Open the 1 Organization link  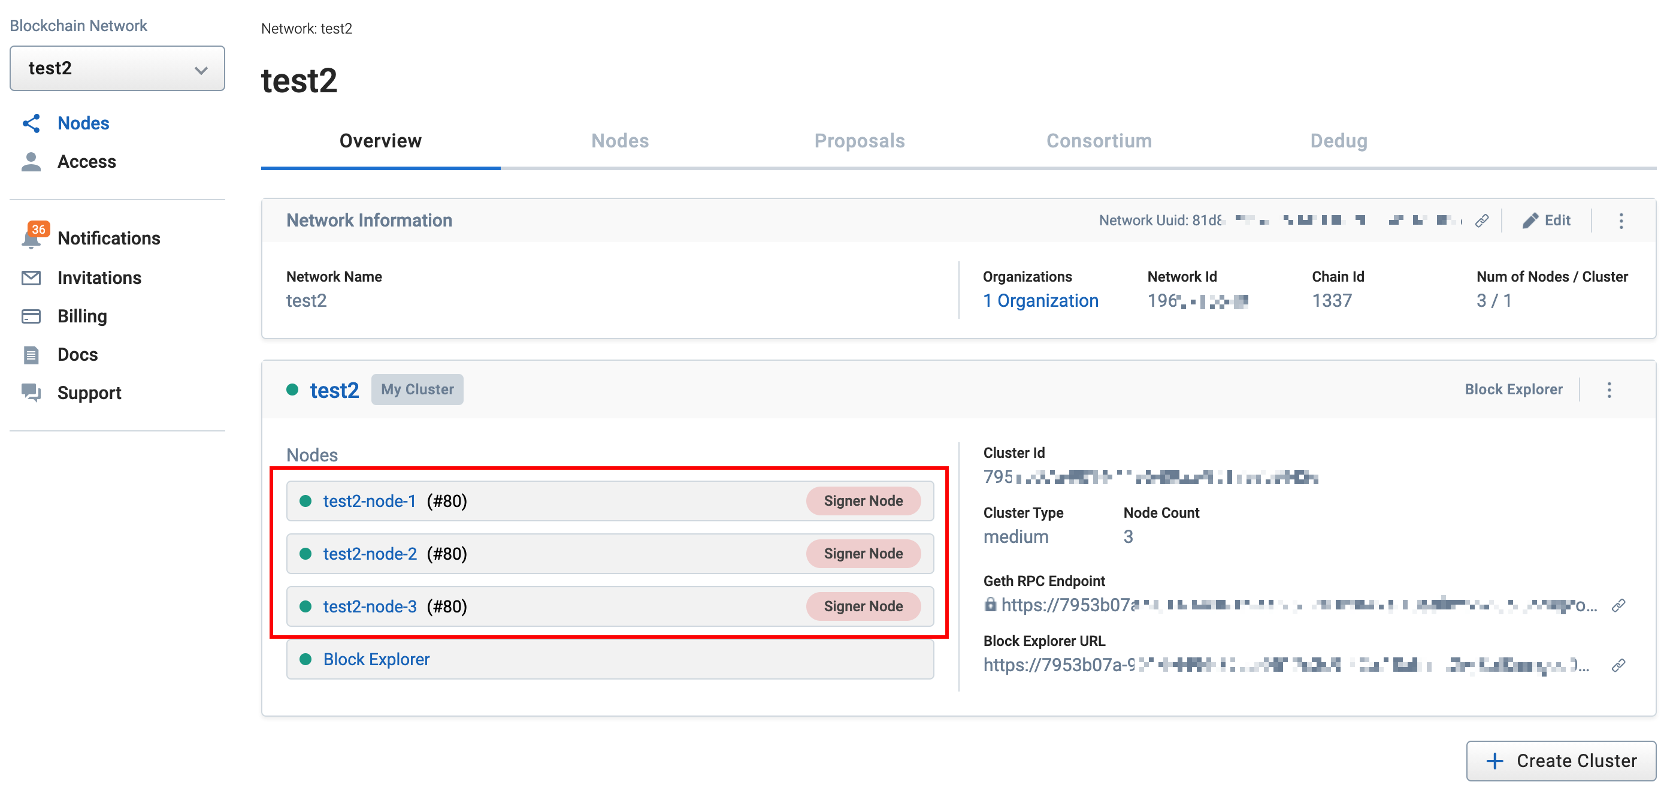click(x=1040, y=301)
